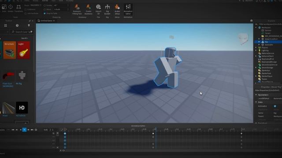Open the Toolbox recent tab (clock icon)
Viewport: 282px width, 158px height.
click(17, 25)
